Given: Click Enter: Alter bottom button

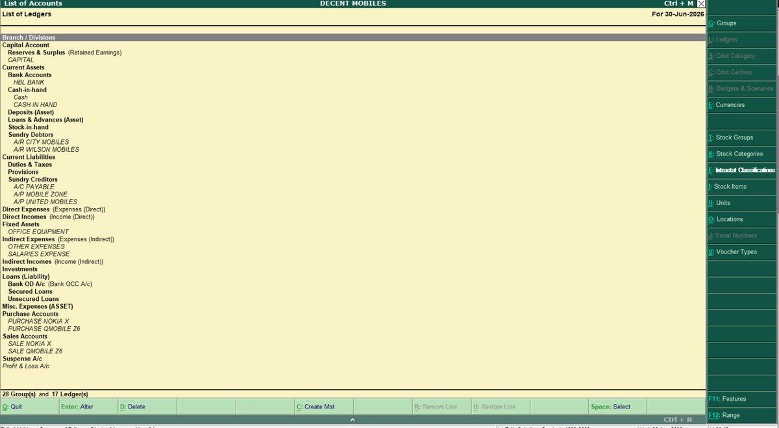Looking at the screenshot, I should (88, 407).
